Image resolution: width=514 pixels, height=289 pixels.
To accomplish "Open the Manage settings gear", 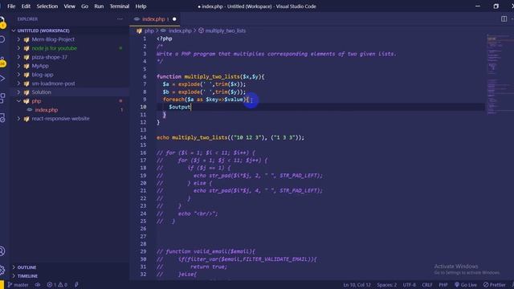I will tap(2, 270).
